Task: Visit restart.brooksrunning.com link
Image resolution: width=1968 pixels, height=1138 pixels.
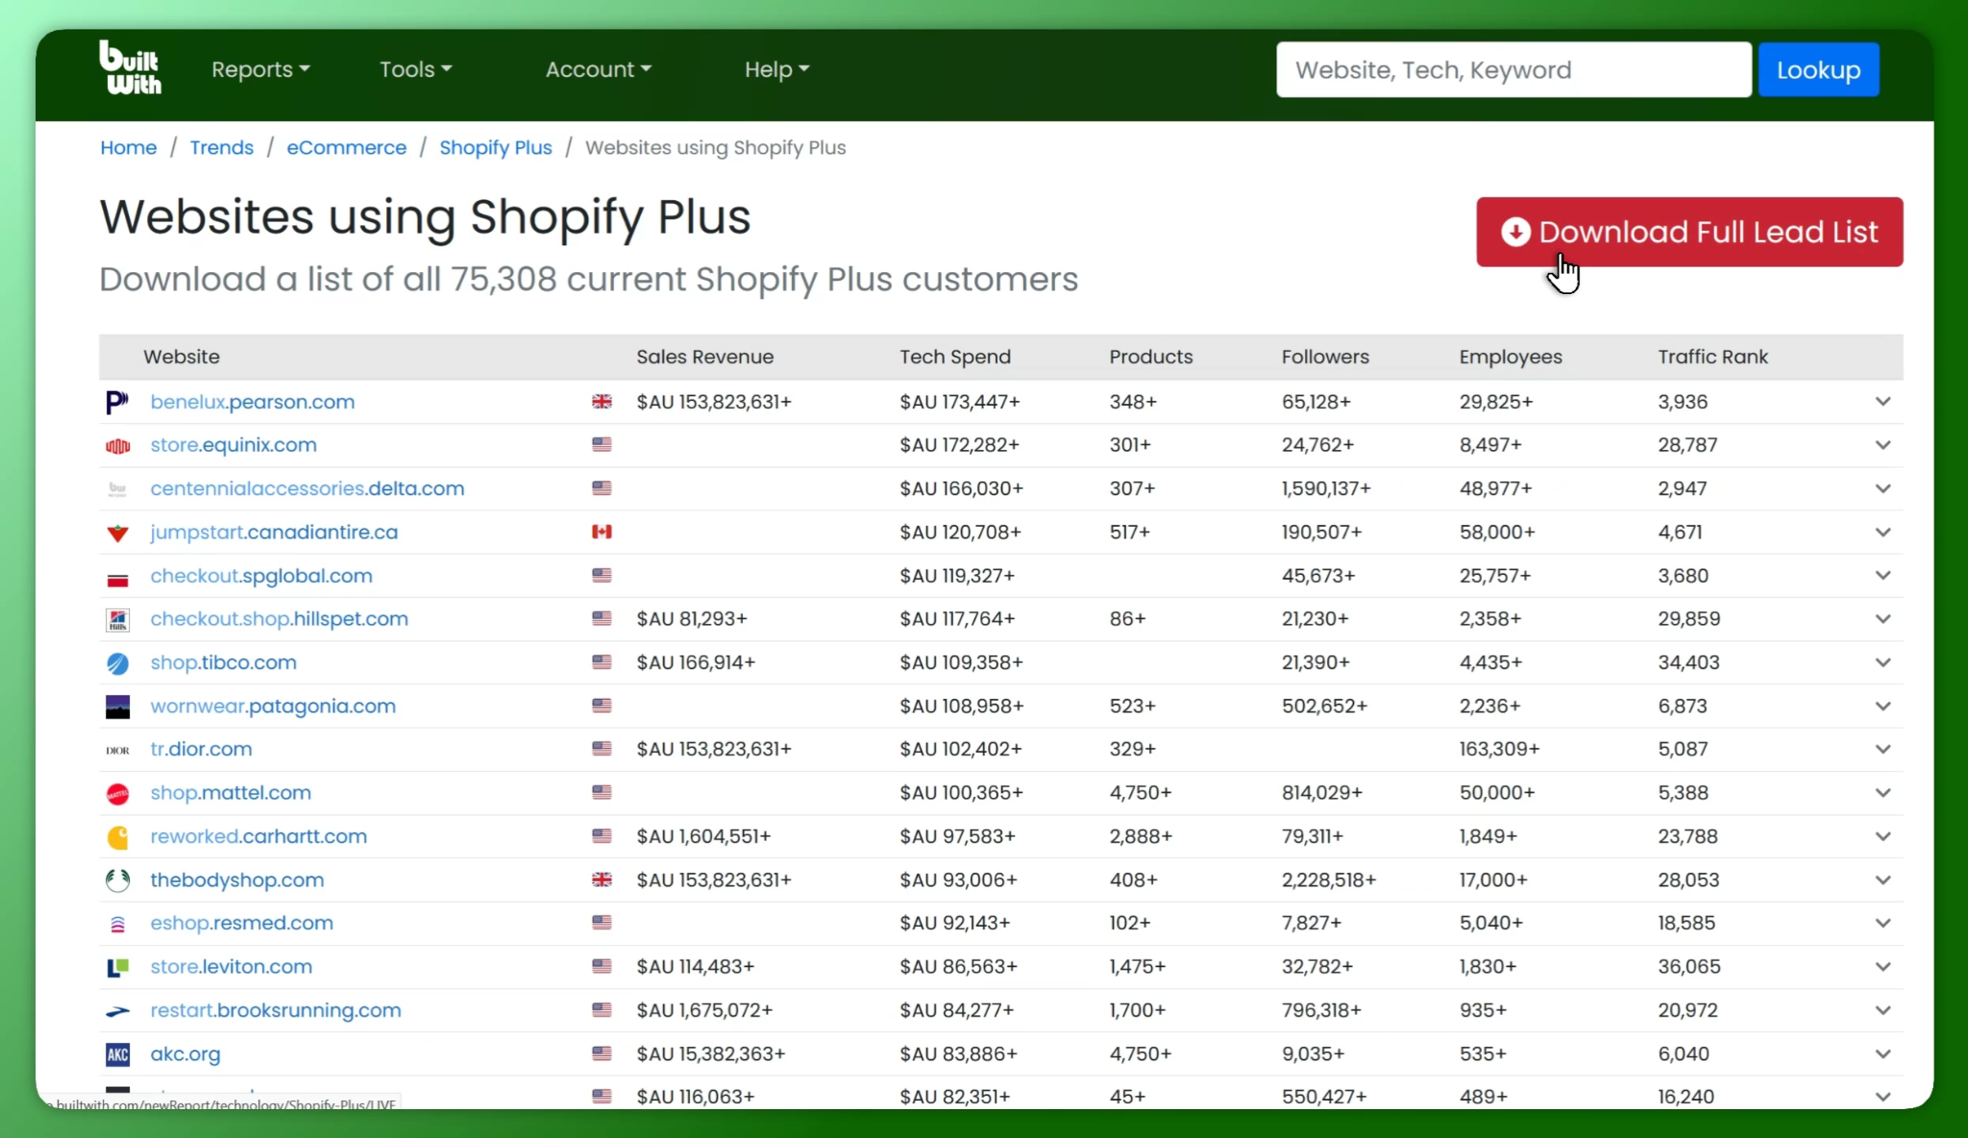Action: pos(276,1010)
